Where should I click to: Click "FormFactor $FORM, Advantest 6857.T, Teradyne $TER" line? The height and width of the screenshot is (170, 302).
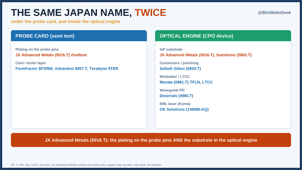(x=67, y=69)
